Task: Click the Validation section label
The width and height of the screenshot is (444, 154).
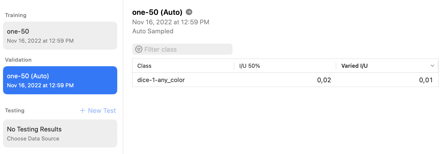Action: [18, 60]
